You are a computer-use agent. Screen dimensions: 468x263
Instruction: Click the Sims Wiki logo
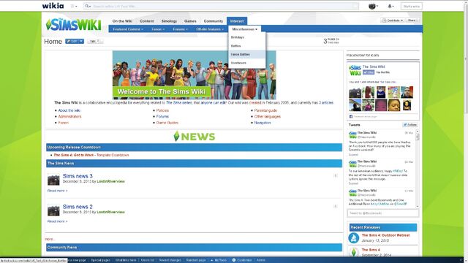click(74, 24)
